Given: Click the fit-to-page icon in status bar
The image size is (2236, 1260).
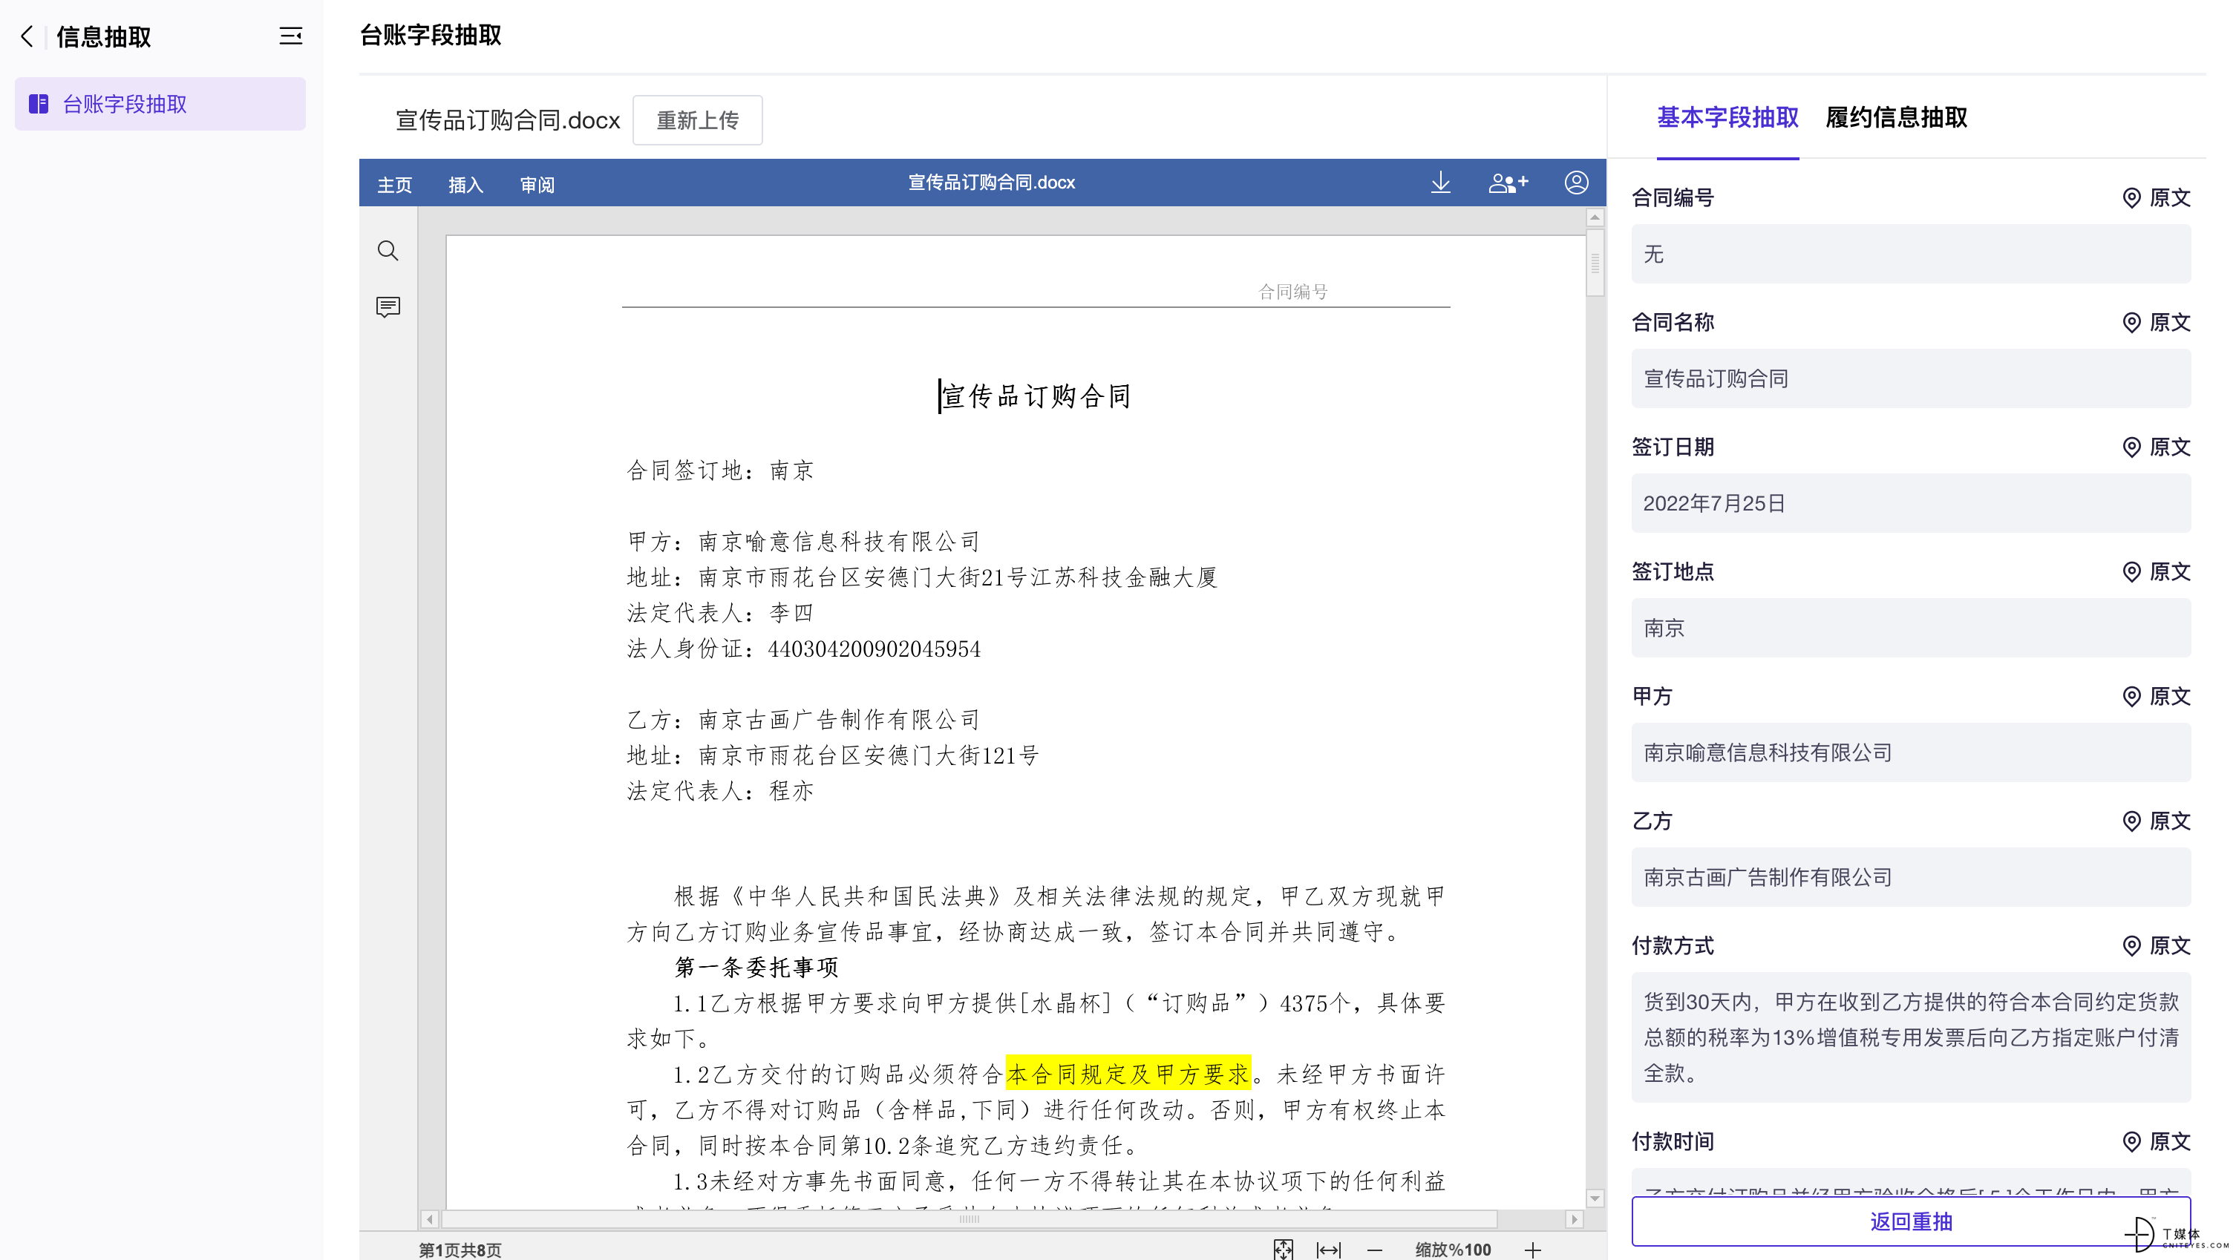Looking at the screenshot, I should tap(1283, 1250).
